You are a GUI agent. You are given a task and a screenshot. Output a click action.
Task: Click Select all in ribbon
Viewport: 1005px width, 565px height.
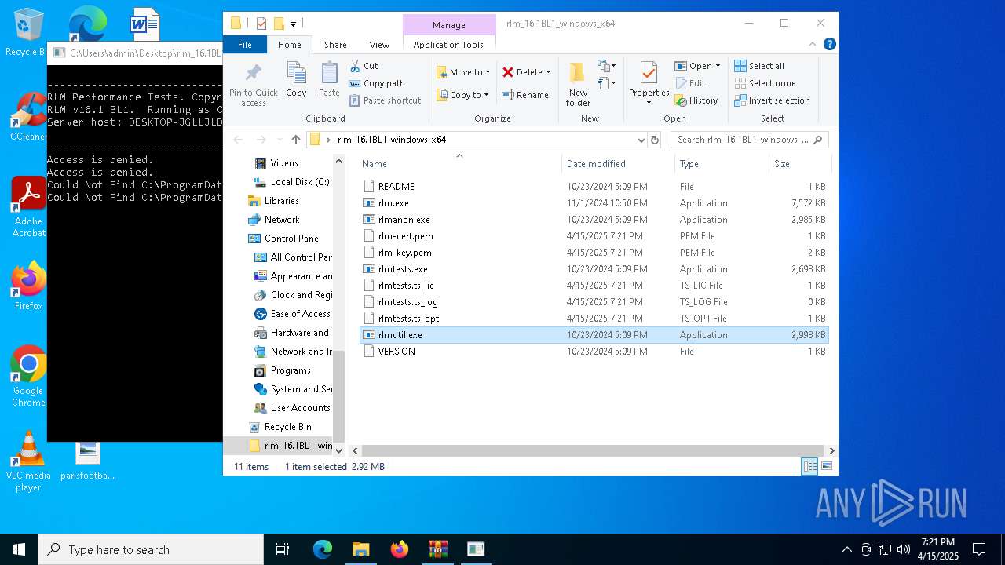pyautogui.click(x=759, y=66)
